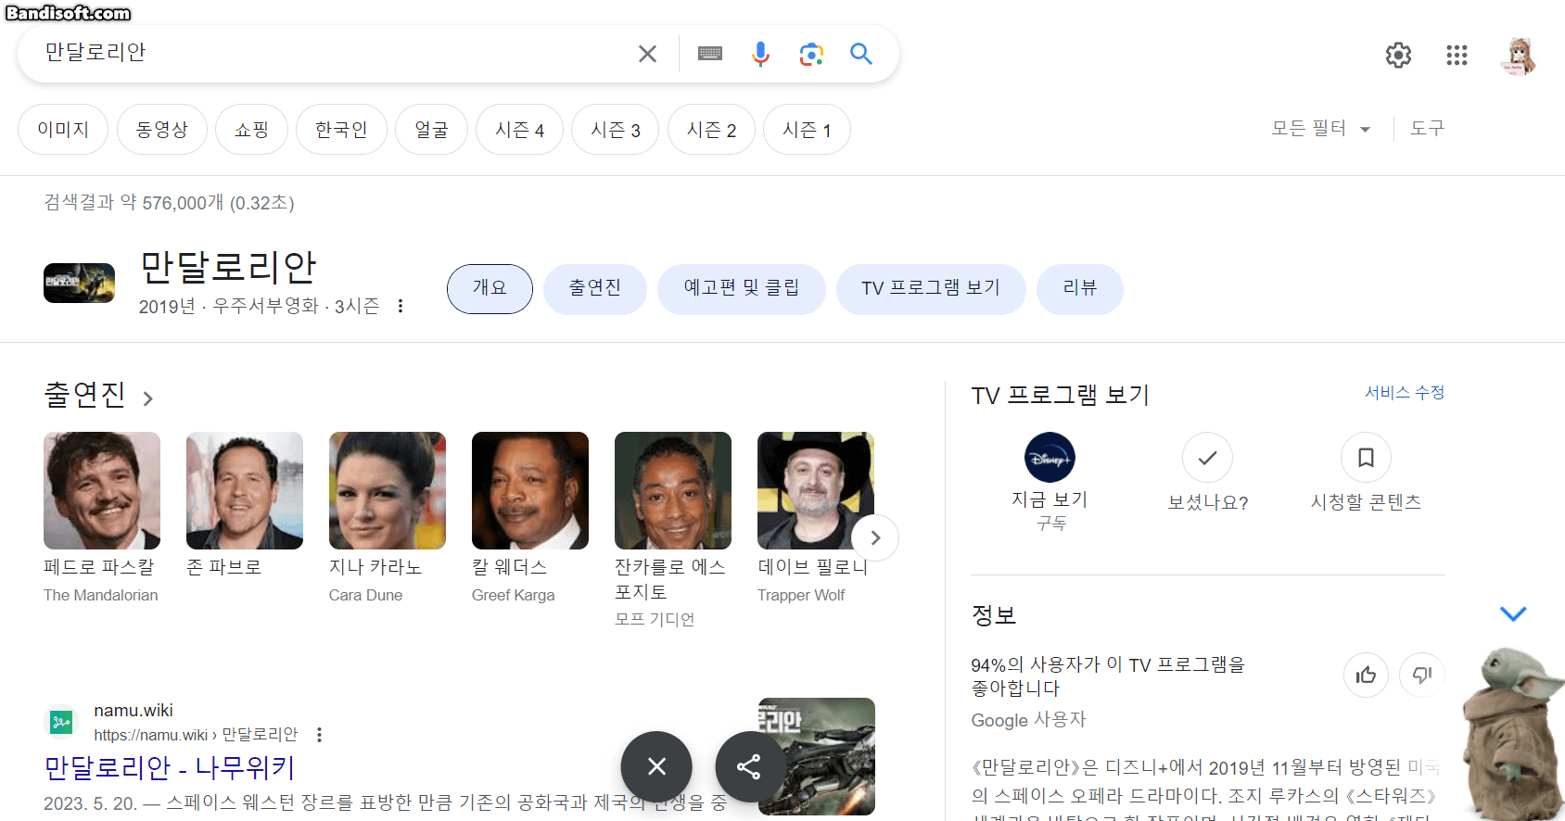Image resolution: width=1565 pixels, height=821 pixels.
Task: Add show to watchlist bookmark
Action: click(x=1366, y=458)
